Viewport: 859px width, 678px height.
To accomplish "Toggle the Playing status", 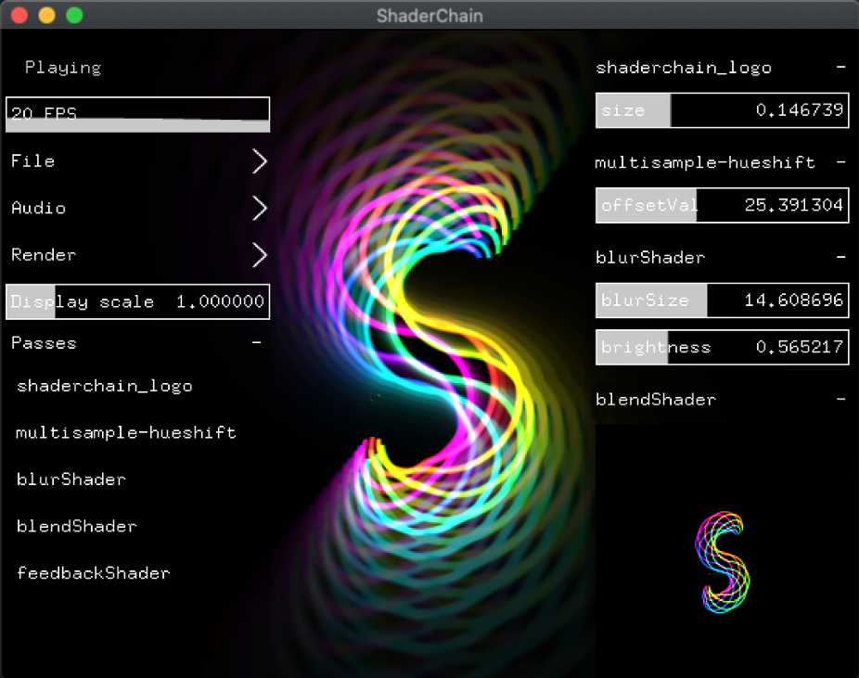I will [x=62, y=67].
